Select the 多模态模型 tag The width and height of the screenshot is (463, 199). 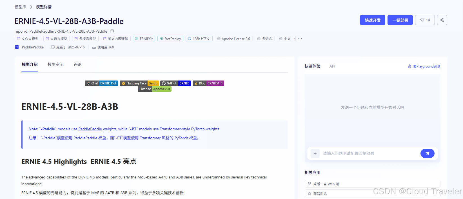pyautogui.click(x=85, y=39)
